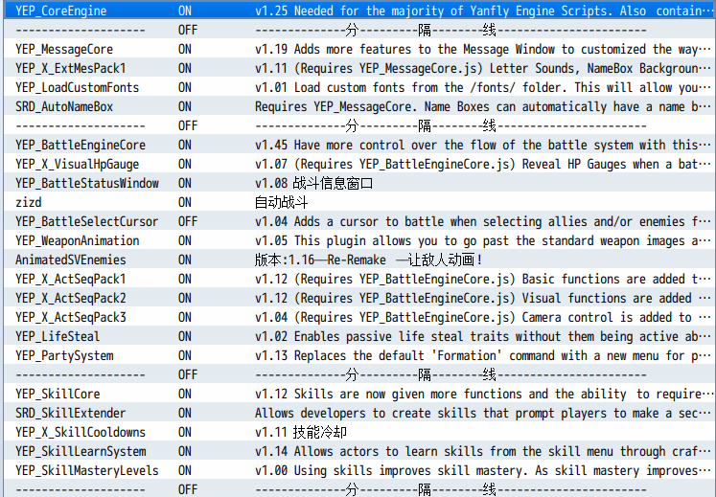Select the YEP_MessageCore plugin name

pos(64,49)
